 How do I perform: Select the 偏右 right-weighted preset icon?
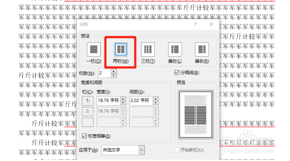pos(202,49)
